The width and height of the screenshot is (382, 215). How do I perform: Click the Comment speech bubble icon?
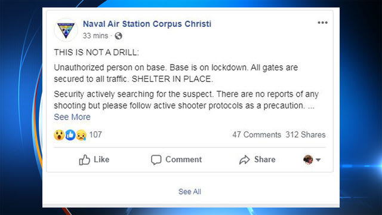point(156,160)
